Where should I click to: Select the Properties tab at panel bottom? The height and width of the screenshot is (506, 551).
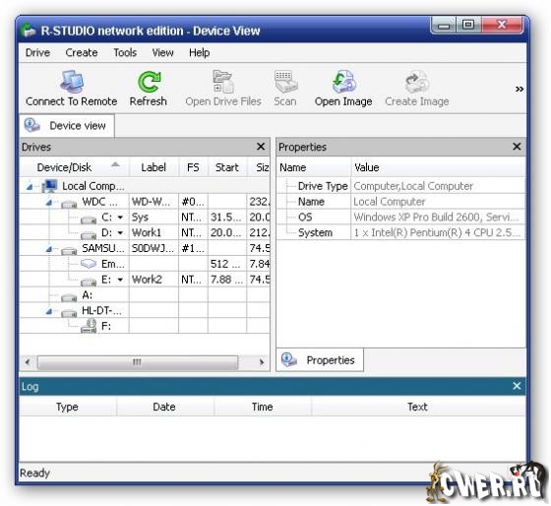(x=320, y=359)
